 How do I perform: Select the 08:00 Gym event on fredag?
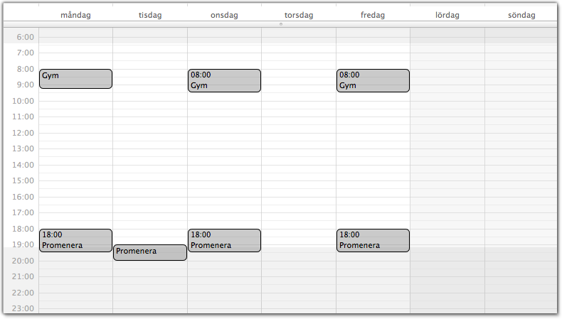point(373,80)
